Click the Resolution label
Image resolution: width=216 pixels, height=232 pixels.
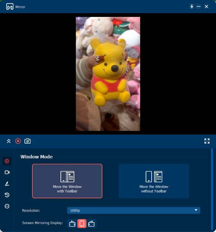click(x=31, y=210)
